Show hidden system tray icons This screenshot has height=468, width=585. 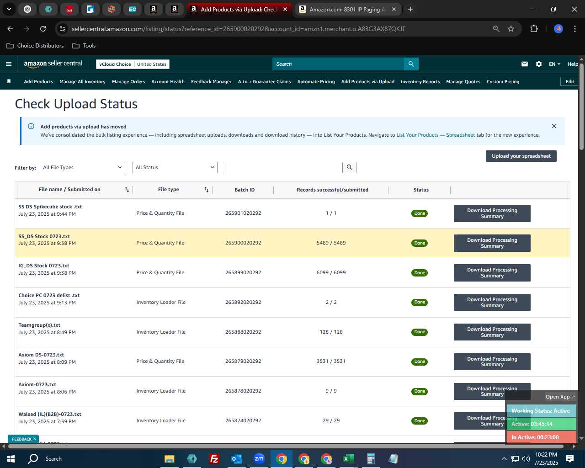(x=504, y=459)
